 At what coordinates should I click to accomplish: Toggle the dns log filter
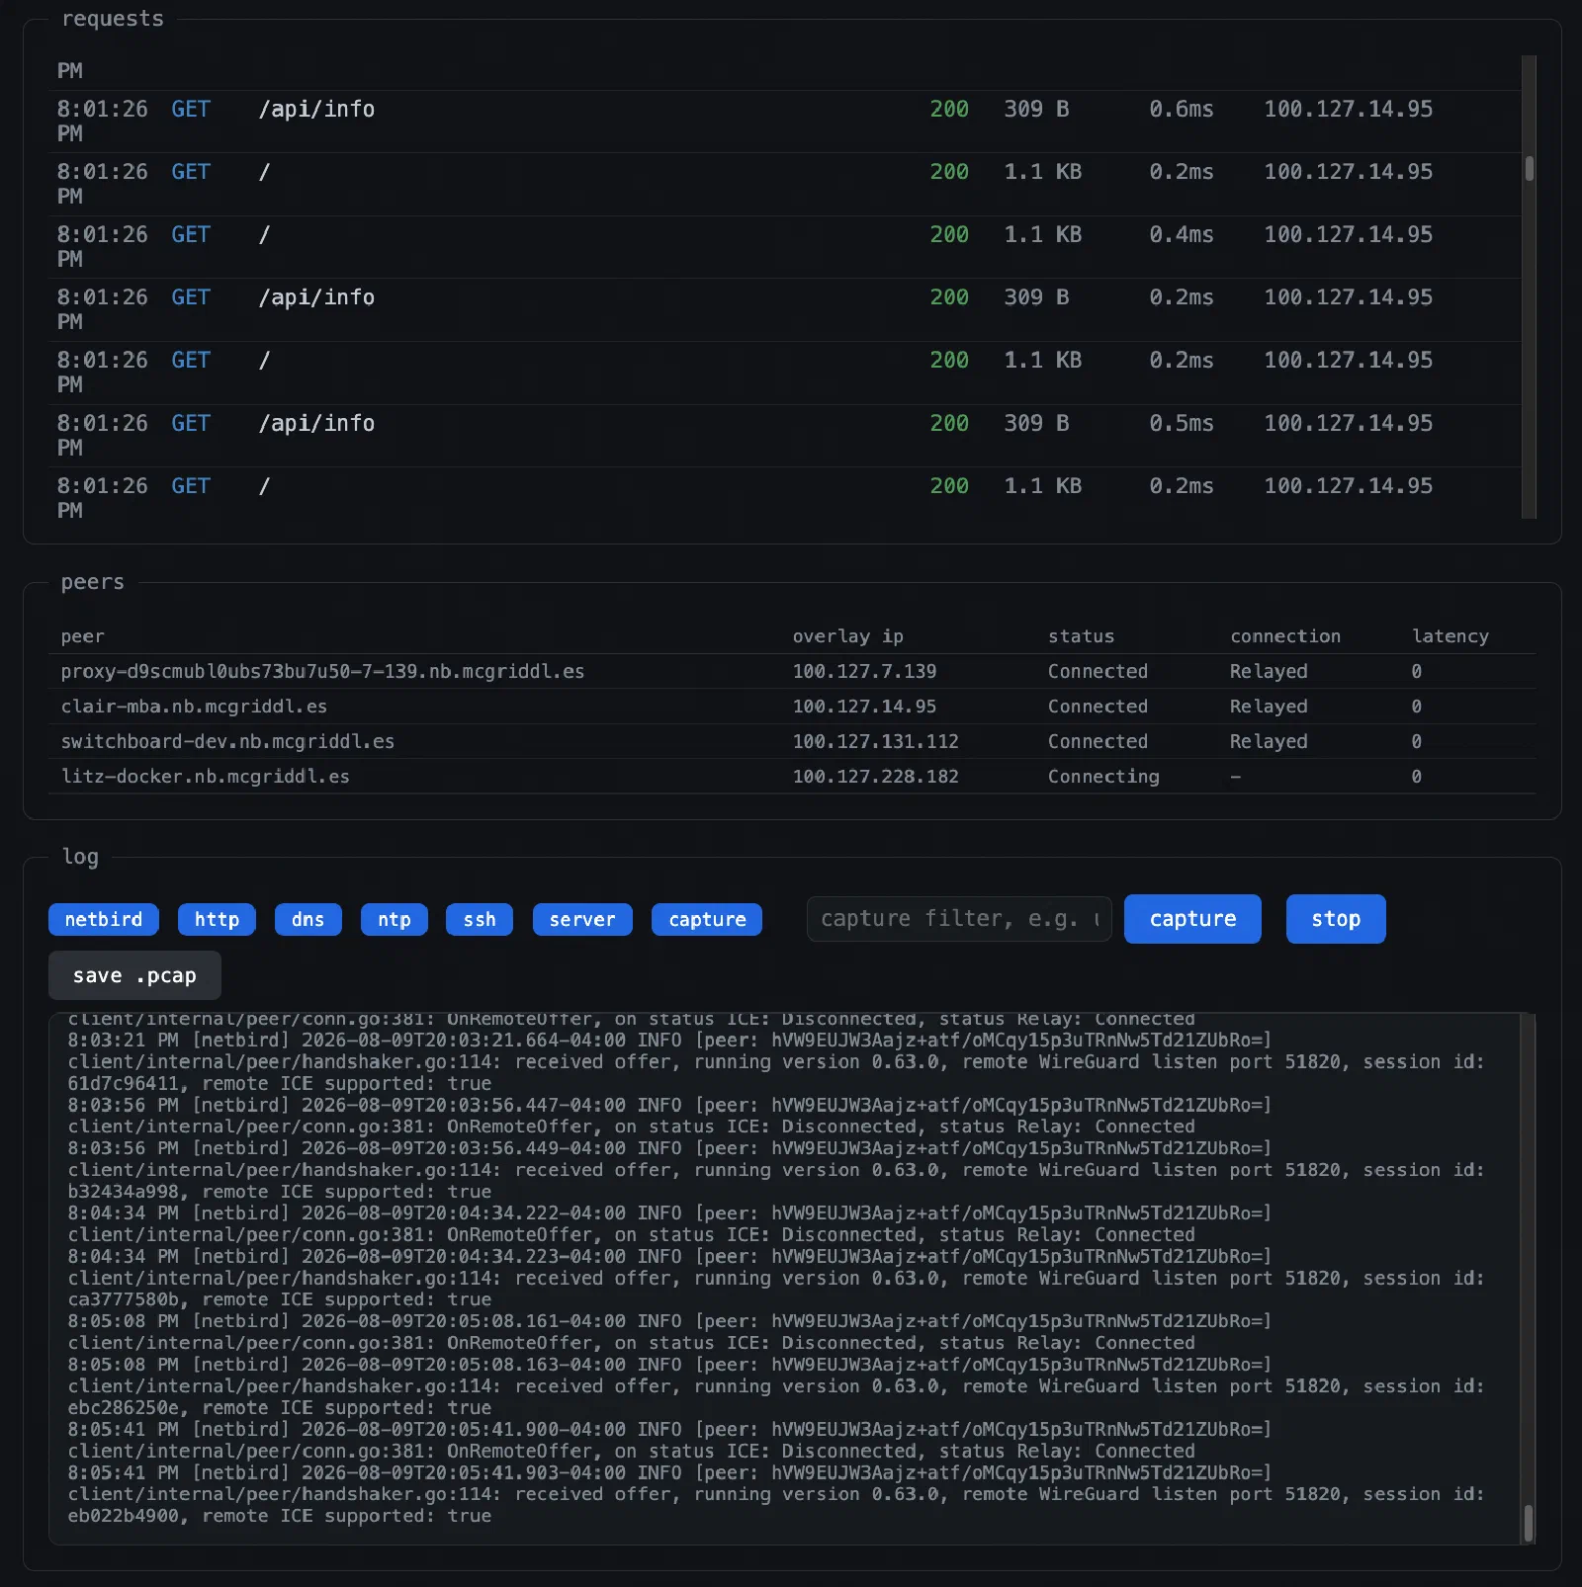308,919
